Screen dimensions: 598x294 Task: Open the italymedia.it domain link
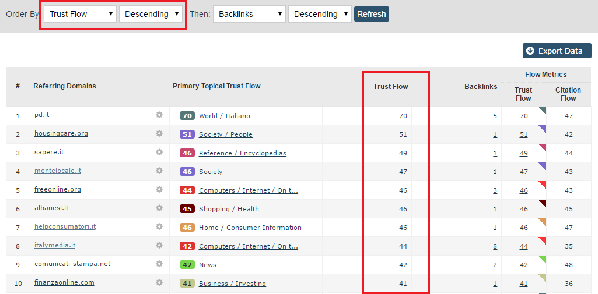[x=54, y=245]
